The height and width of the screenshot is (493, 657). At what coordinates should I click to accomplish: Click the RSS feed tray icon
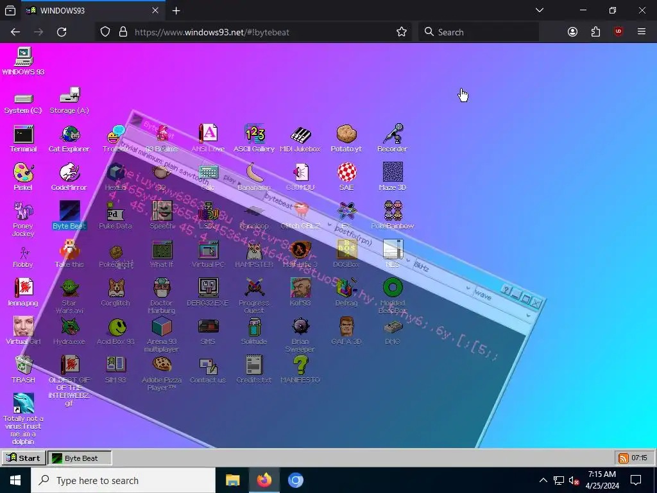pyautogui.click(x=623, y=458)
